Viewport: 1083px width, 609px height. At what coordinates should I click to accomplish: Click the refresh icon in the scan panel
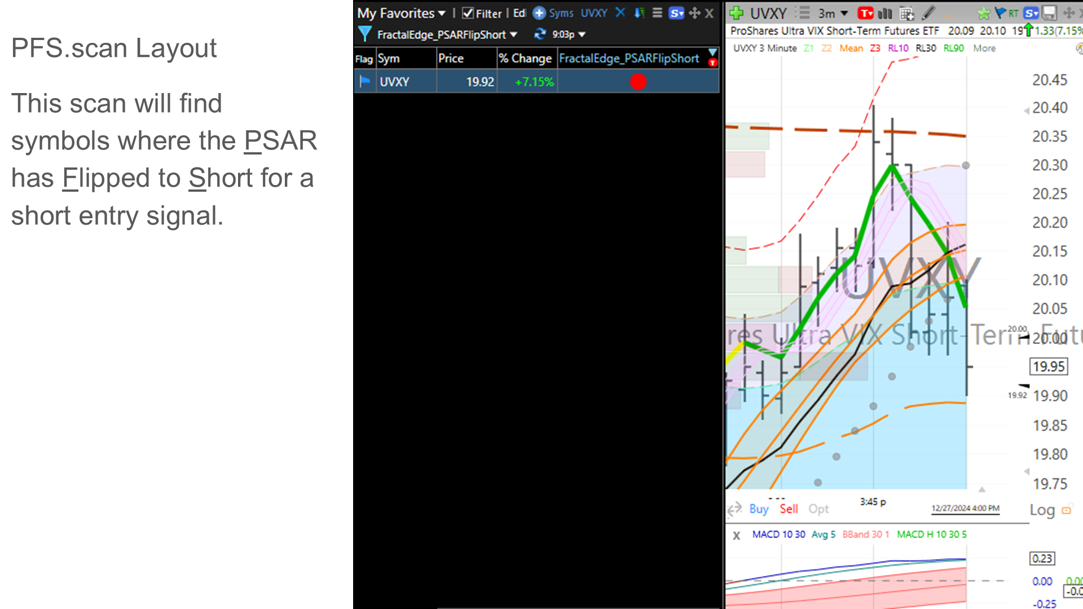tap(540, 34)
